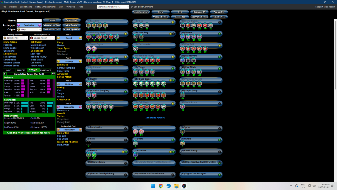Open the Slots / Enhancements menu
This screenshot has height=190, width=337.
(x=45, y=7)
